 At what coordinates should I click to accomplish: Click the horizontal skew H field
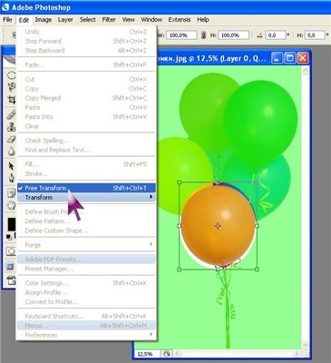point(315,35)
